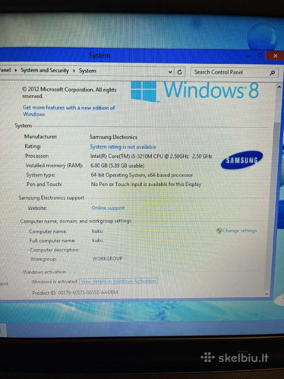Click processor text Intel(R) Core(TM) i5-3210M
The image size is (284, 379).
[151, 156]
